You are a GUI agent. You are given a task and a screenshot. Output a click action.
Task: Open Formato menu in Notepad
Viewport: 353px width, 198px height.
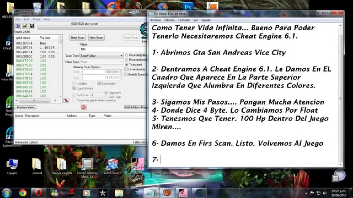(x=184, y=20)
